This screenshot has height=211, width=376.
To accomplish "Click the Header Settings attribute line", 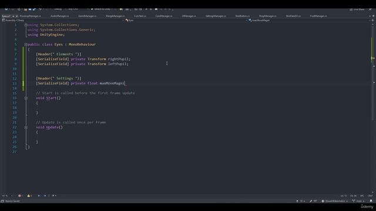I will pos(59,79).
